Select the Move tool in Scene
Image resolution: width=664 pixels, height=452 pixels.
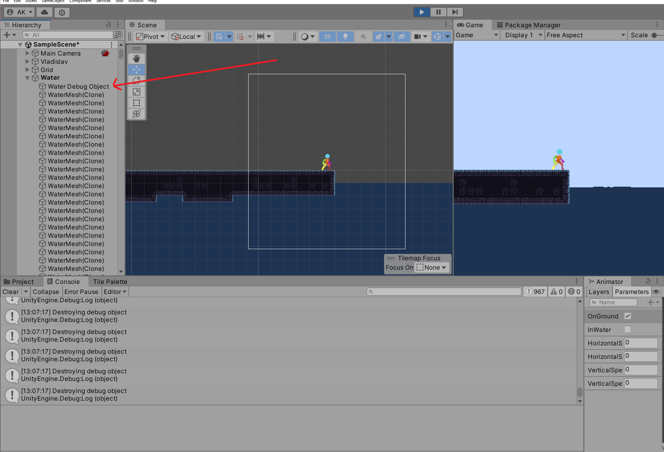[137, 70]
